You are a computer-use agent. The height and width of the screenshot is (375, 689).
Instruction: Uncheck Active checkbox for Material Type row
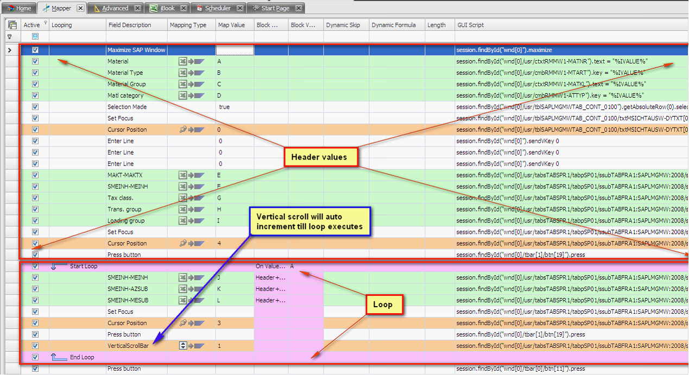pyautogui.click(x=35, y=73)
